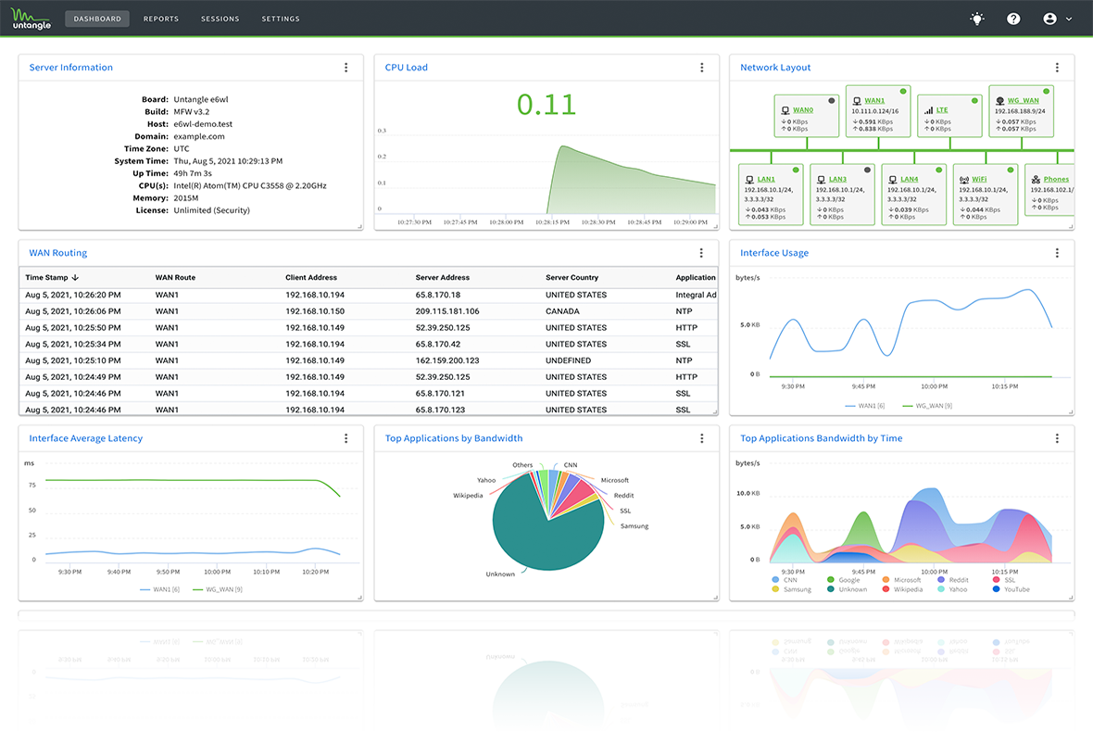1093x732 pixels.
Task: Open the account chevron dropdown in the header
Action: 1067,19
